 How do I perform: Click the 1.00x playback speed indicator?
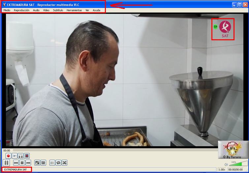tap(222, 169)
